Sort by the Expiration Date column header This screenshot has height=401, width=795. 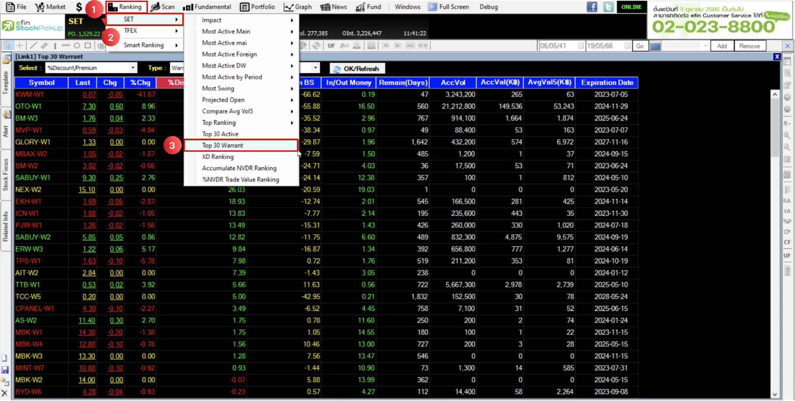tap(607, 83)
